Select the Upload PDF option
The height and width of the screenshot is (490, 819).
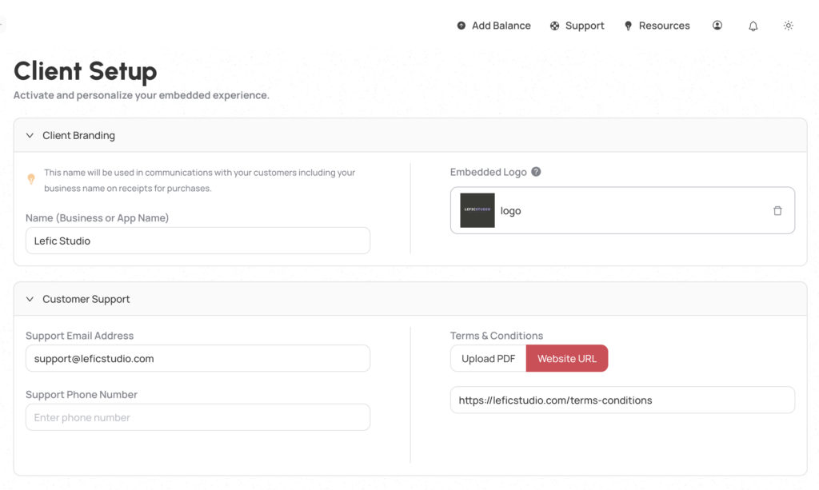pos(488,359)
